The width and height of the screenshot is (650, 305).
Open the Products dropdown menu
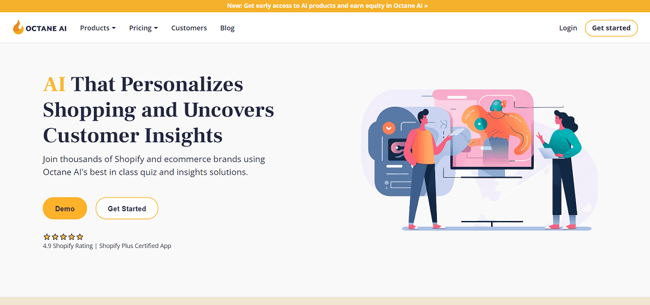pos(98,28)
